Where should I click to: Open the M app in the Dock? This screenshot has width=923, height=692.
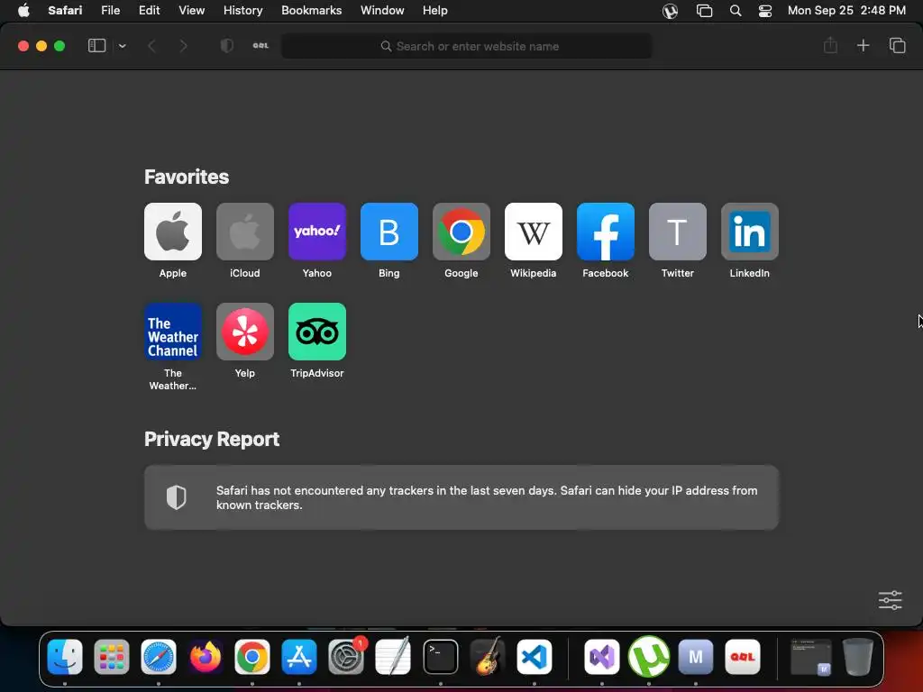pos(696,656)
